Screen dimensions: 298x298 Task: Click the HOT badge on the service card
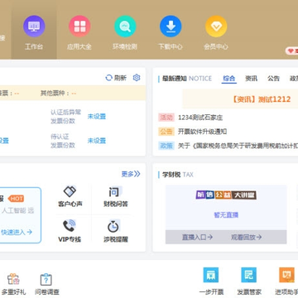[x=16, y=199]
